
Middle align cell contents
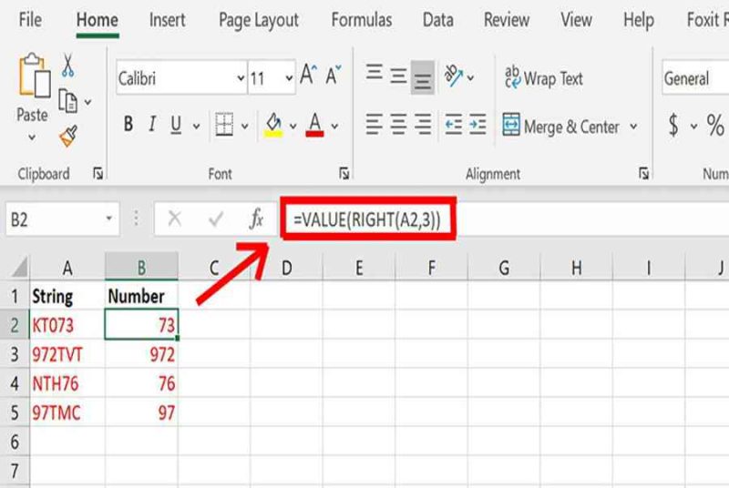coord(398,76)
